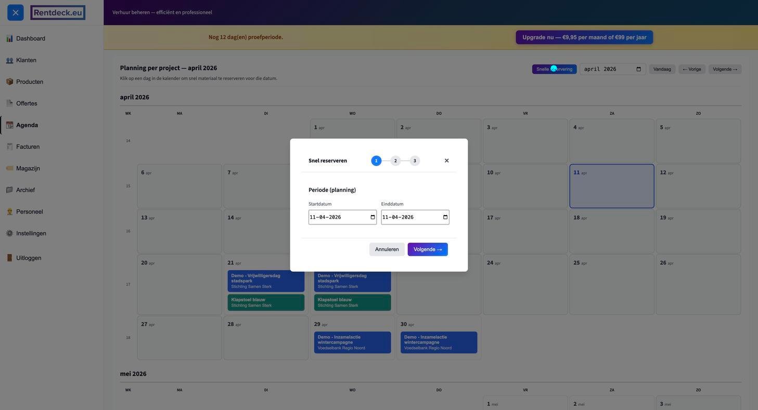Click the Offertes document icon

tap(9, 103)
